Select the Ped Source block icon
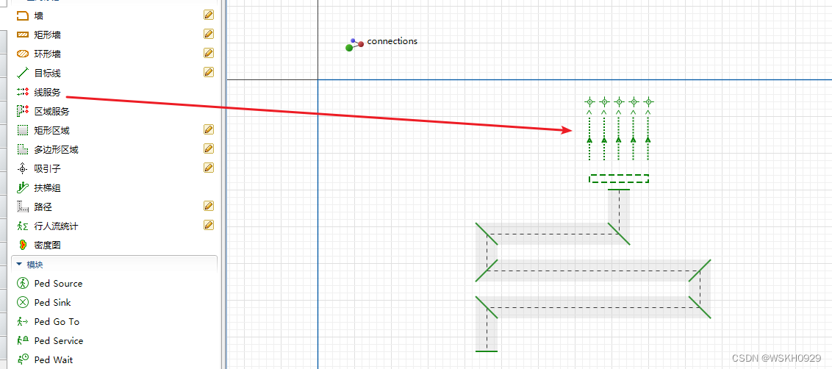The height and width of the screenshot is (369, 832). coord(22,283)
